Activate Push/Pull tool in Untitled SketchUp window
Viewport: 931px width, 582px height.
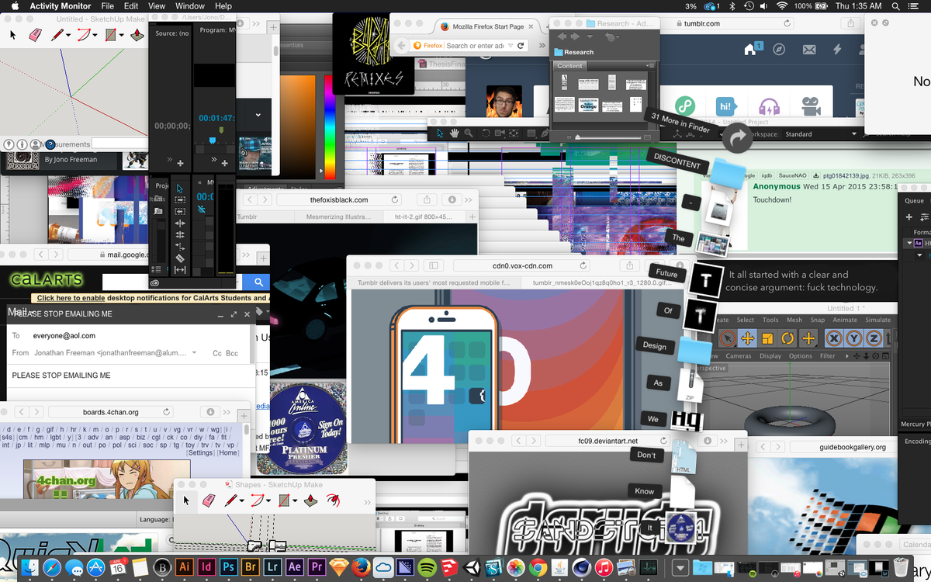137,35
